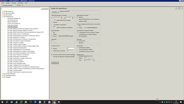Image resolution: width=184 pixels, height=104 pixels.
Task: Open the Функции menu
Action: [x=14, y=3]
